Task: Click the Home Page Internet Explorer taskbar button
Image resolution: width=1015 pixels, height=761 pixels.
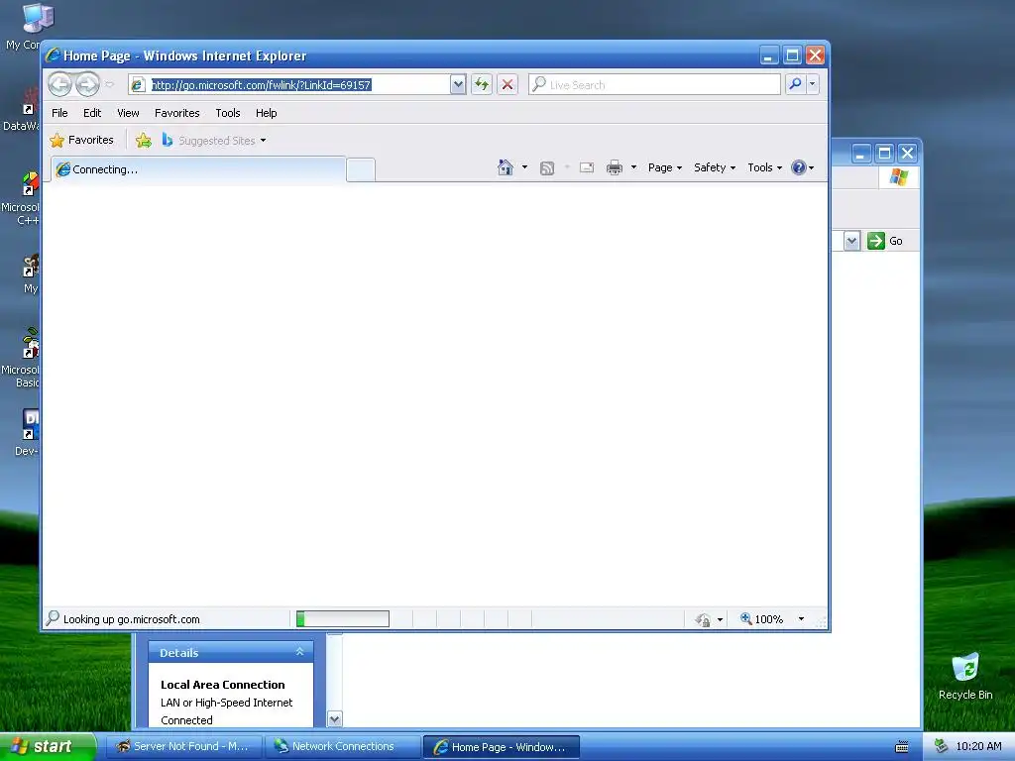Action: click(501, 747)
